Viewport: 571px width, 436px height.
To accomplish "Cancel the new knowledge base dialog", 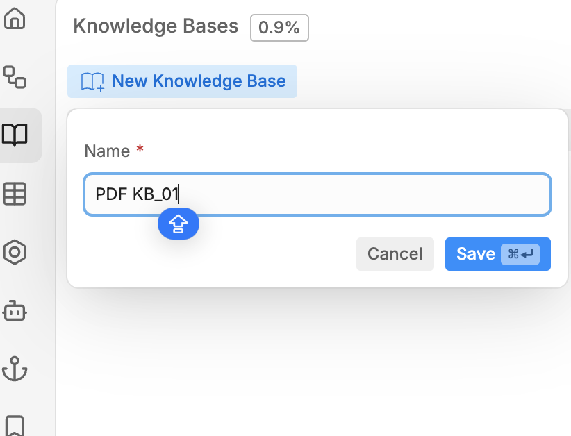I will (x=395, y=254).
